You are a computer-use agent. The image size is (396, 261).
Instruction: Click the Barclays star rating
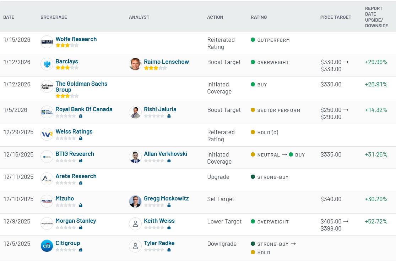[67, 68]
